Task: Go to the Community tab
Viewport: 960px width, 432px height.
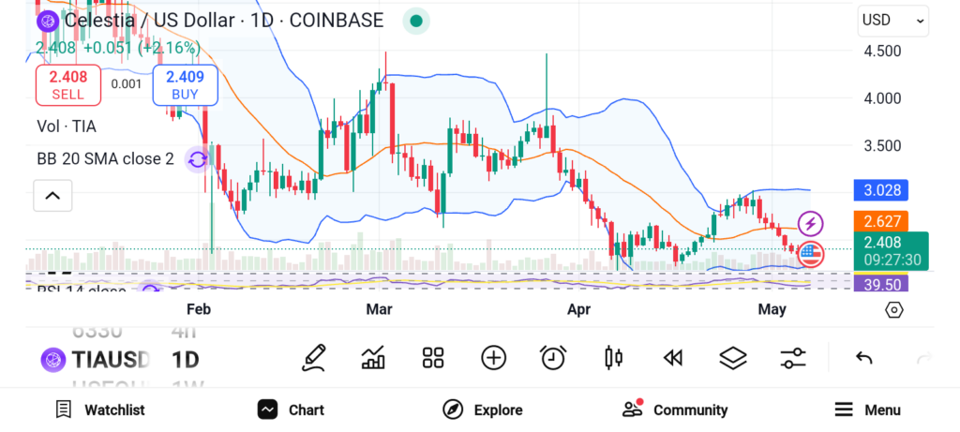Action: coord(675,410)
